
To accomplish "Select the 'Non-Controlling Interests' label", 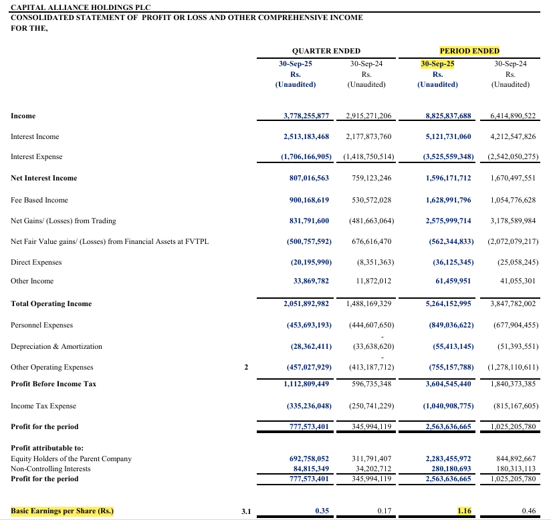I will coord(51,469).
